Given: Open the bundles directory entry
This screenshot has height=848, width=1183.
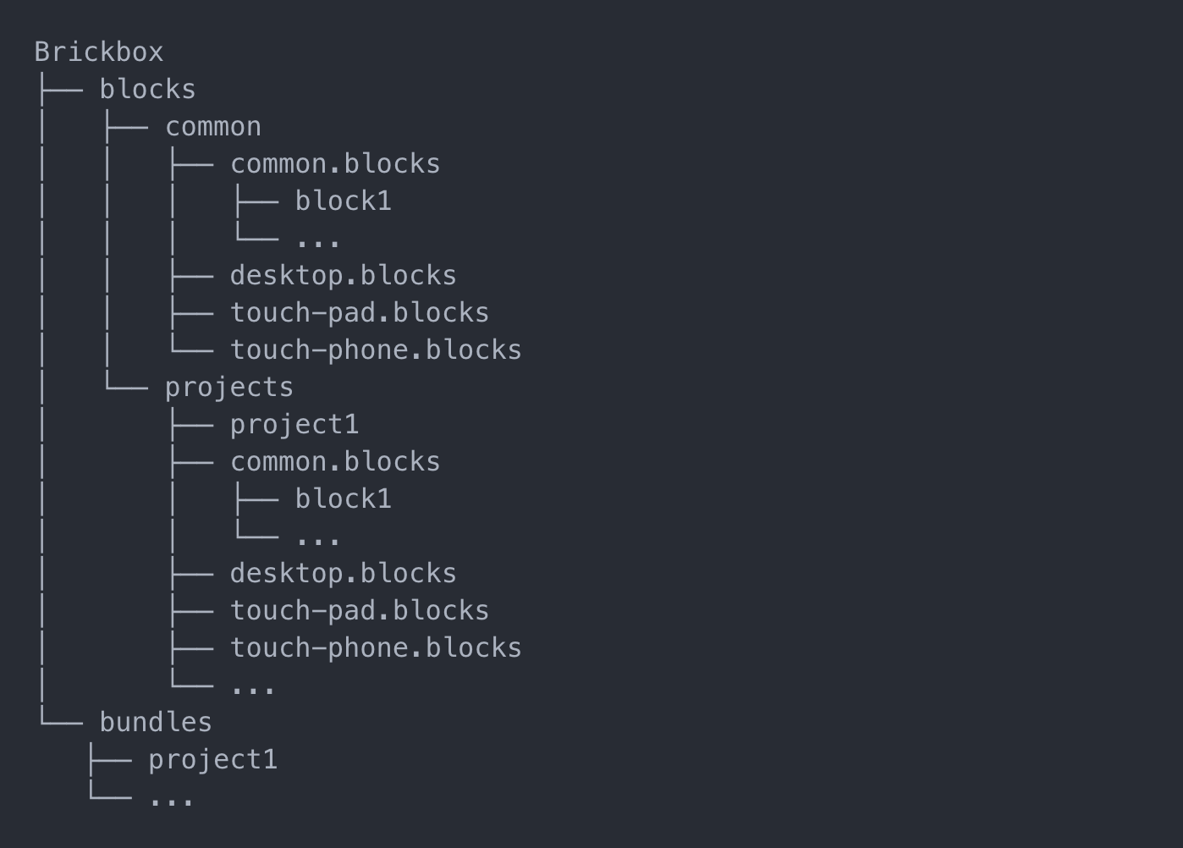Looking at the screenshot, I should click(x=156, y=723).
